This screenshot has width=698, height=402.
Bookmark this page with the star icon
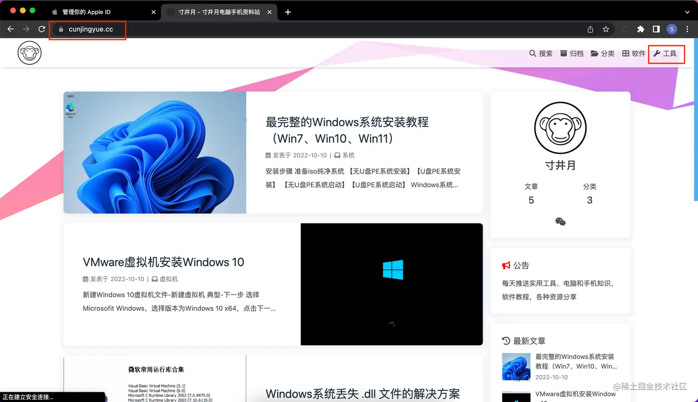click(606, 29)
